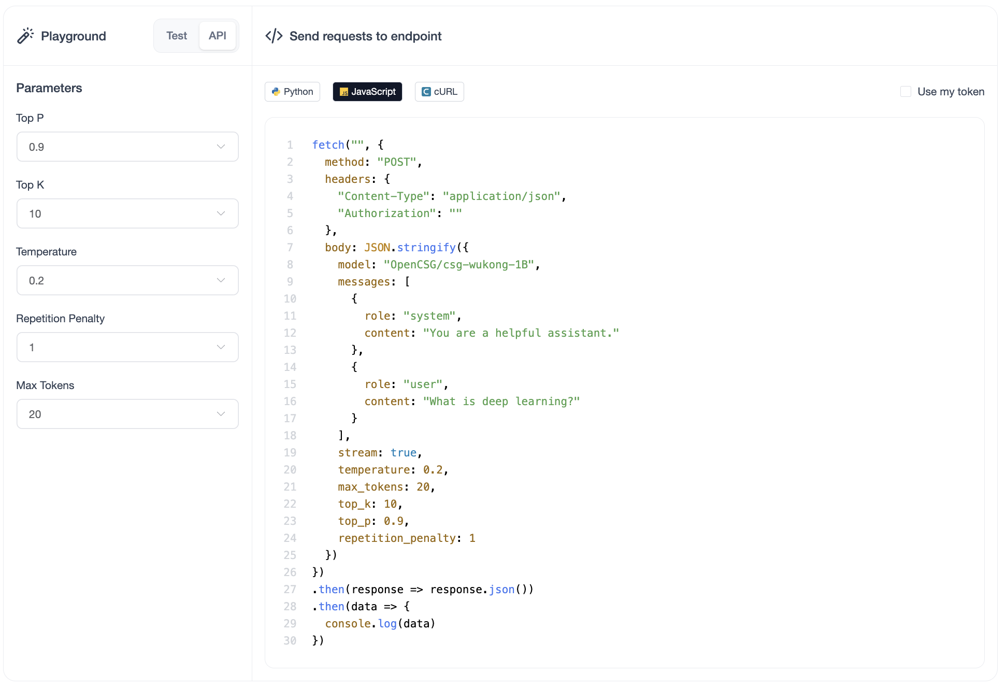Open the Top K dropdown
This screenshot has height=688, width=1006.
127,213
